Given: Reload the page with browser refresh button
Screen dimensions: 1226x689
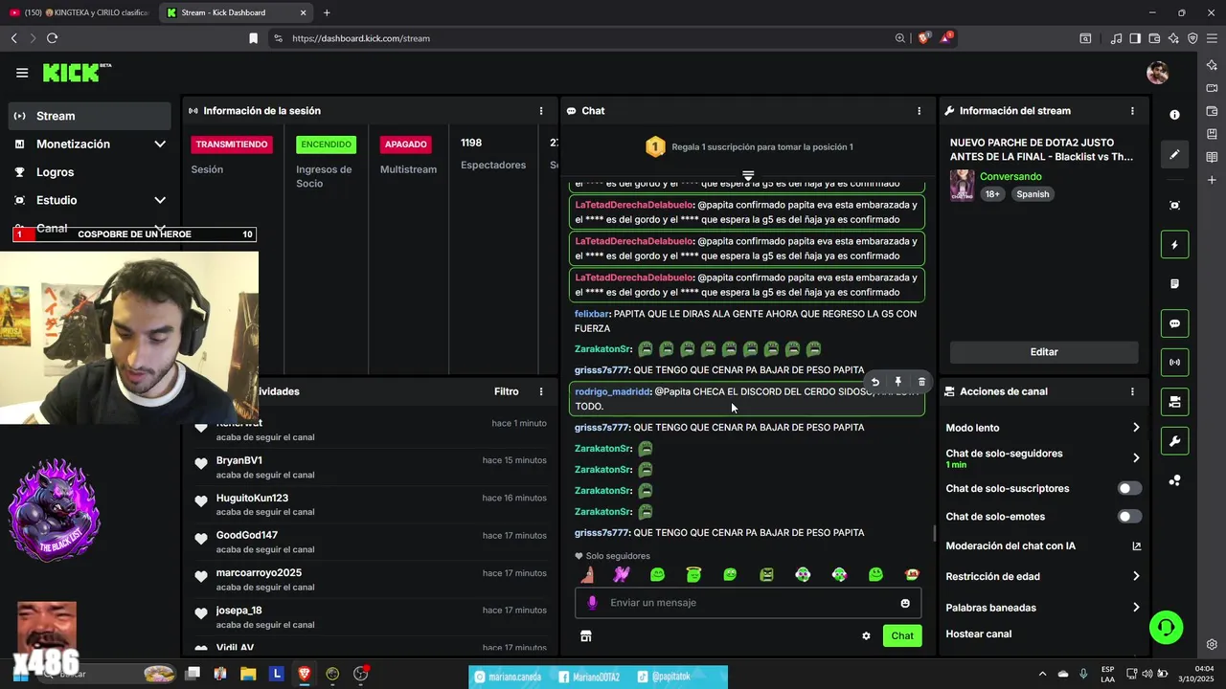Looking at the screenshot, I should [52, 38].
